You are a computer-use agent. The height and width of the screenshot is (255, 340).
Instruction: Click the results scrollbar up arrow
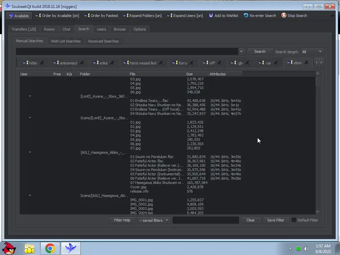coord(318,73)
